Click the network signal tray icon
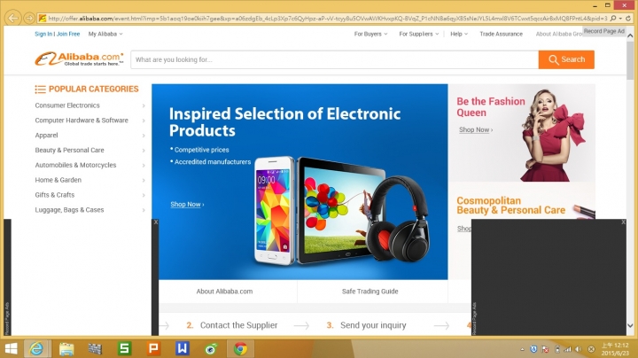 (x=568, y=349)
